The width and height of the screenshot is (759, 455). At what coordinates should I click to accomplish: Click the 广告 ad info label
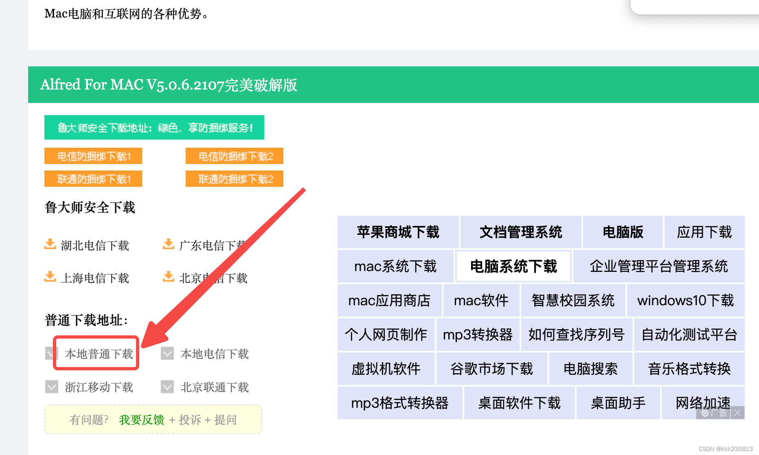714,413
